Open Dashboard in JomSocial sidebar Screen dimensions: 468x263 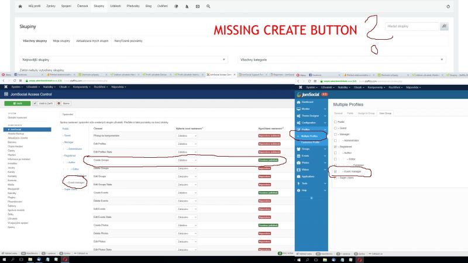(x=311, y=102)
